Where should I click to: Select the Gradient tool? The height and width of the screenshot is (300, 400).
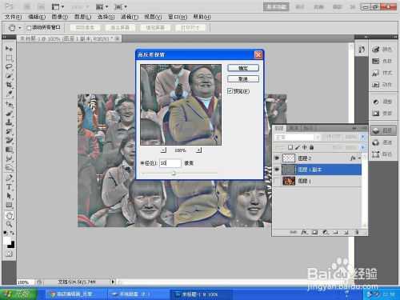(9, 150)
